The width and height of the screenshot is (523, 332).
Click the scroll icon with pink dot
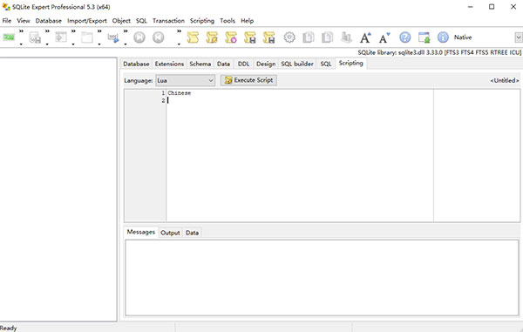coord(231,37)
